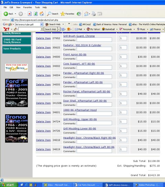This screenshot has height=187, width=165.
Task: Click Comments field for Grill Moulding Upper
Action: coord(94,123)
